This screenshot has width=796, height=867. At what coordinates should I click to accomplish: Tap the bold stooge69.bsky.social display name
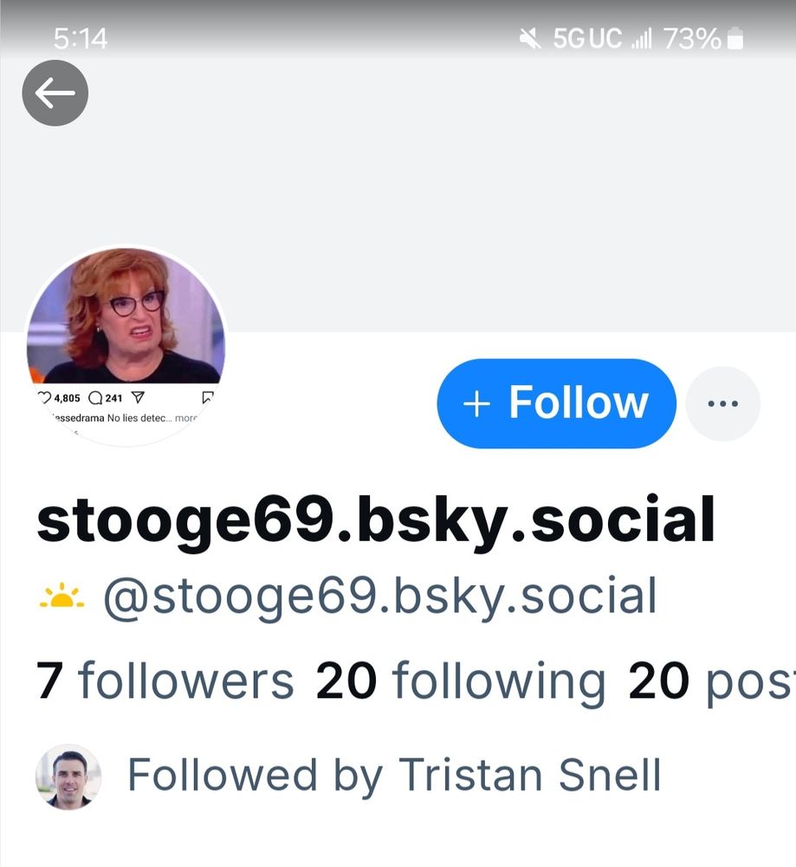[376, 521]
